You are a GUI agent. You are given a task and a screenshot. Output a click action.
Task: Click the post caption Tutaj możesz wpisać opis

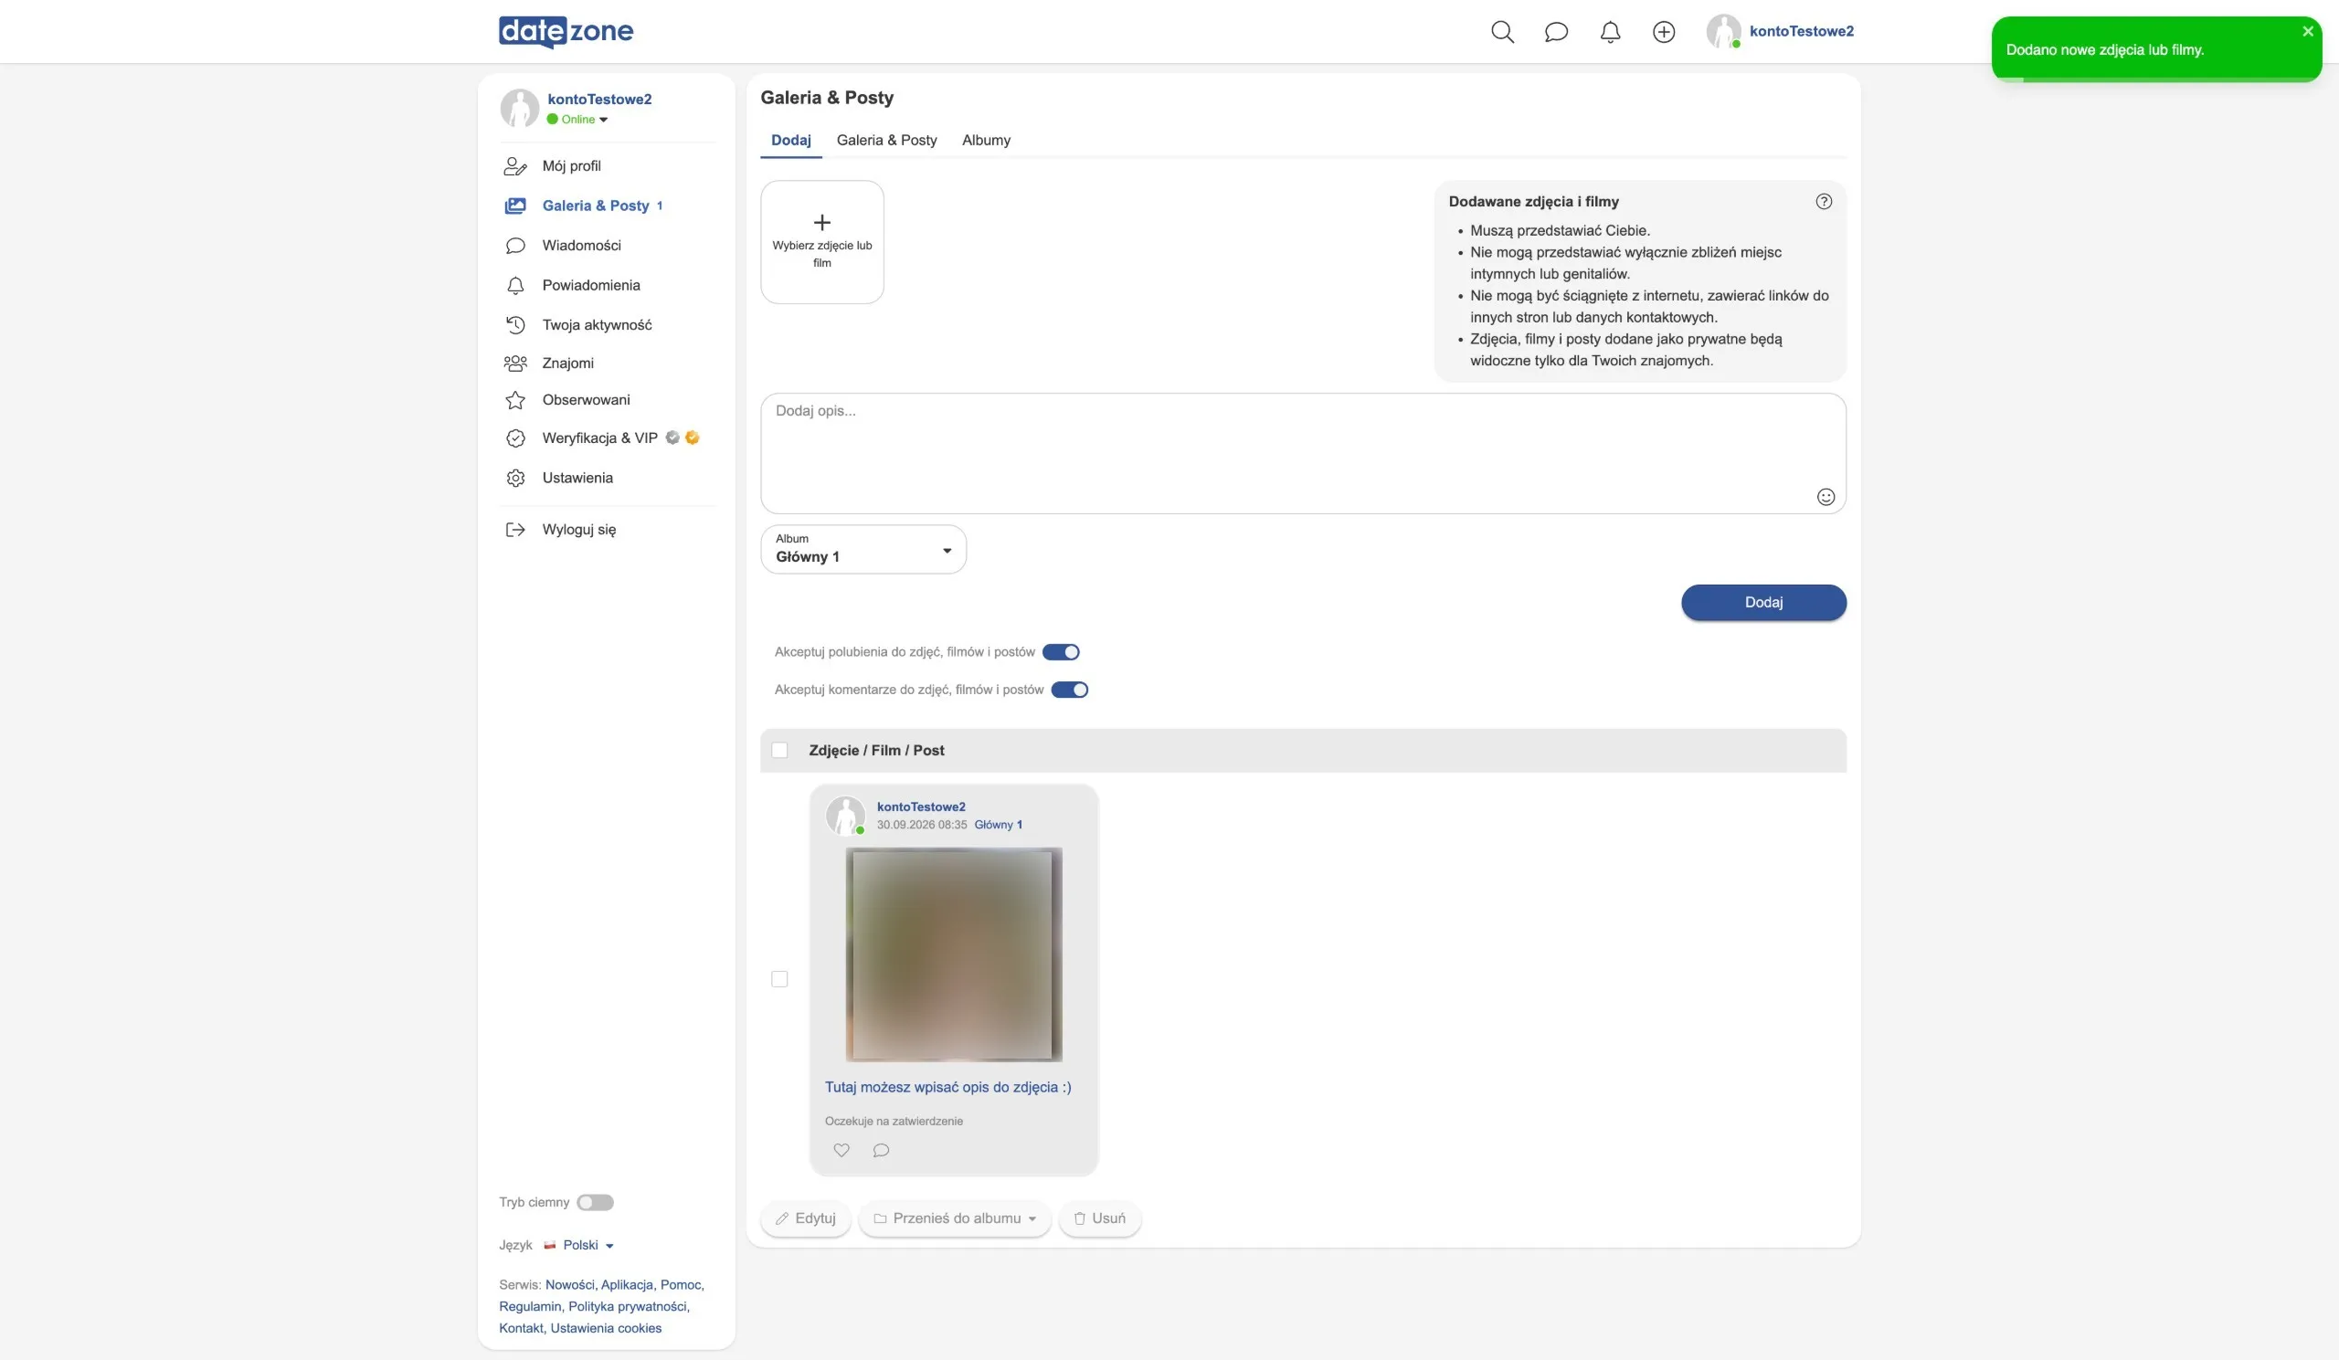947,1087
